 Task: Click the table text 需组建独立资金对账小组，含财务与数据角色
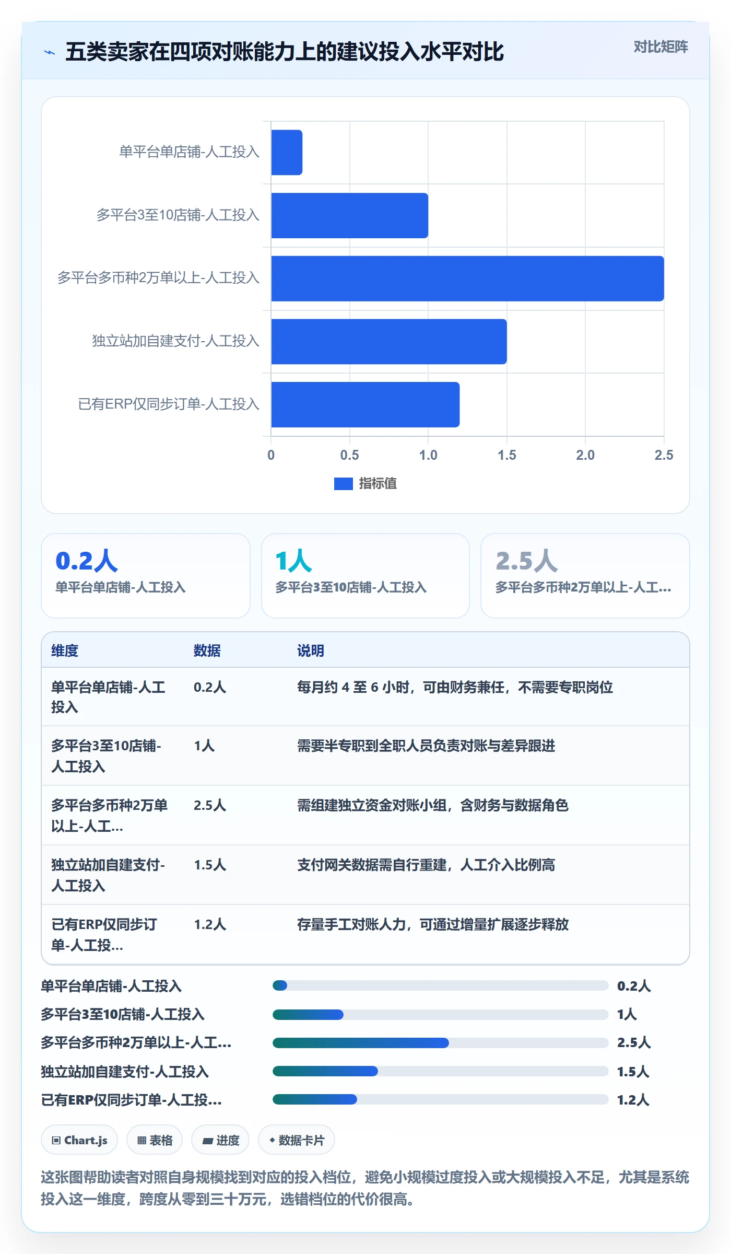(433, 805)
